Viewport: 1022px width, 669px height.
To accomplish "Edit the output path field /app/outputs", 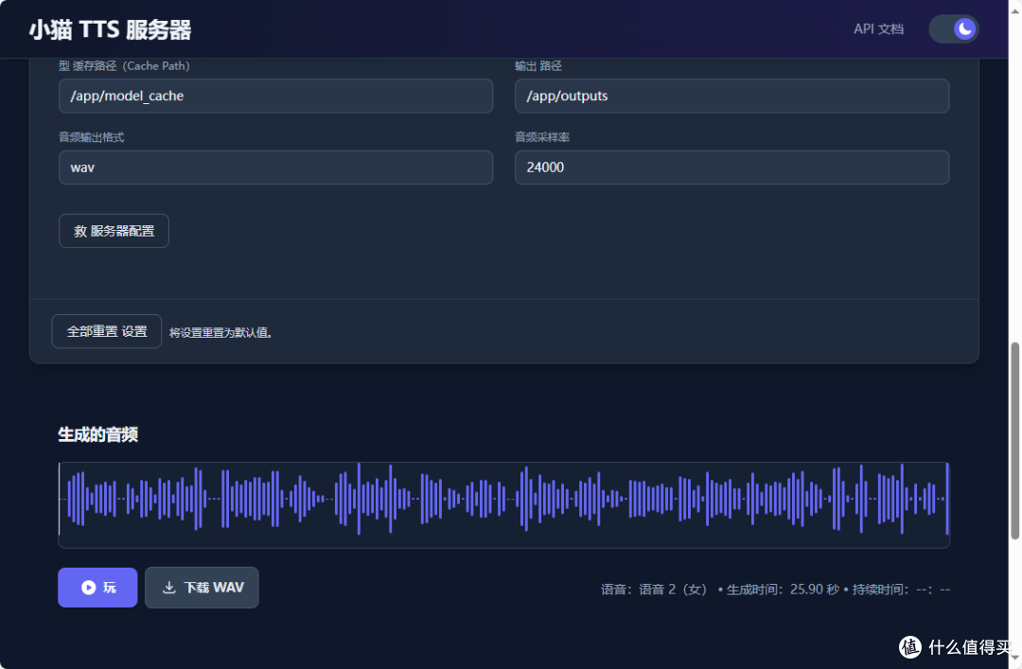I will click(x=731, y=96).
